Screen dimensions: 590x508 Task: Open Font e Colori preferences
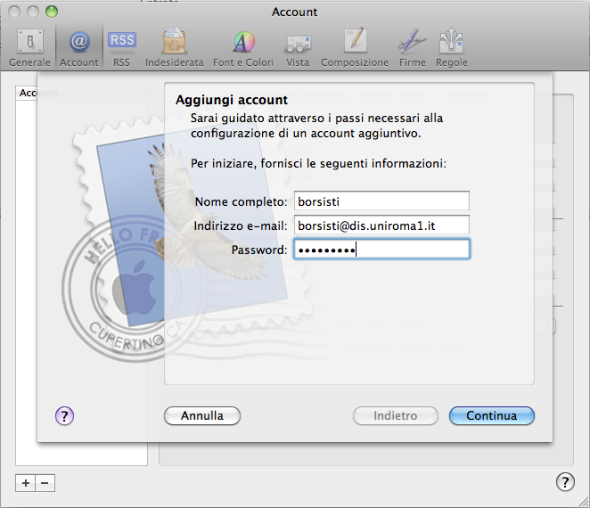pos(243,48)
